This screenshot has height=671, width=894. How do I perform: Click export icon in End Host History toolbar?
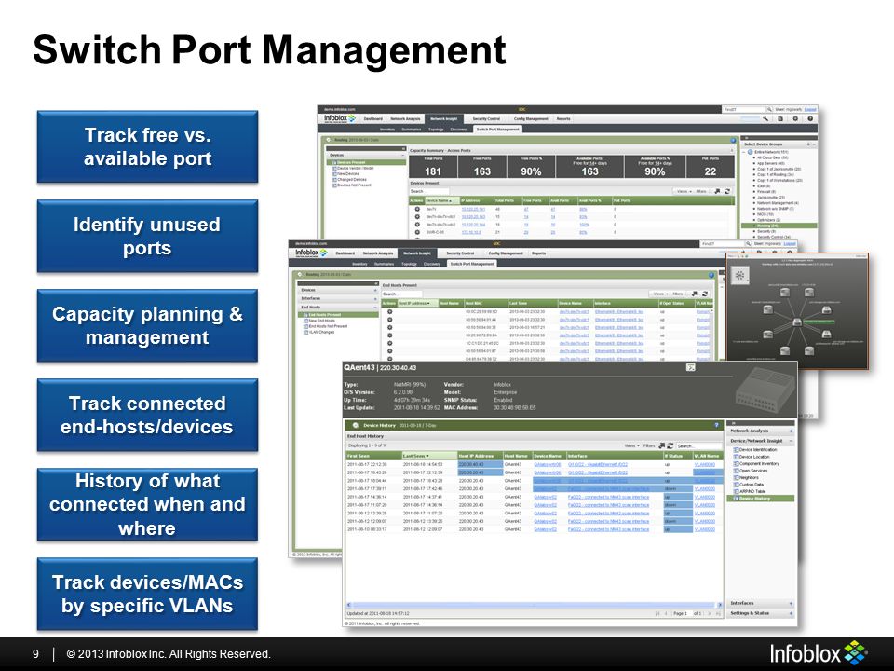pyautogui.click(x=662, y=445)
